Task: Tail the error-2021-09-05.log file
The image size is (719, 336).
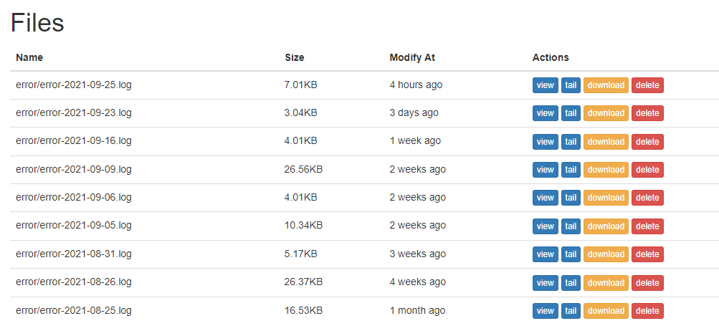Action: point(571,226)
